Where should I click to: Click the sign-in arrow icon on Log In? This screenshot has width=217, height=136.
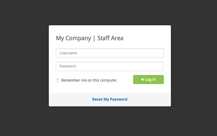[x=143, y=80]
